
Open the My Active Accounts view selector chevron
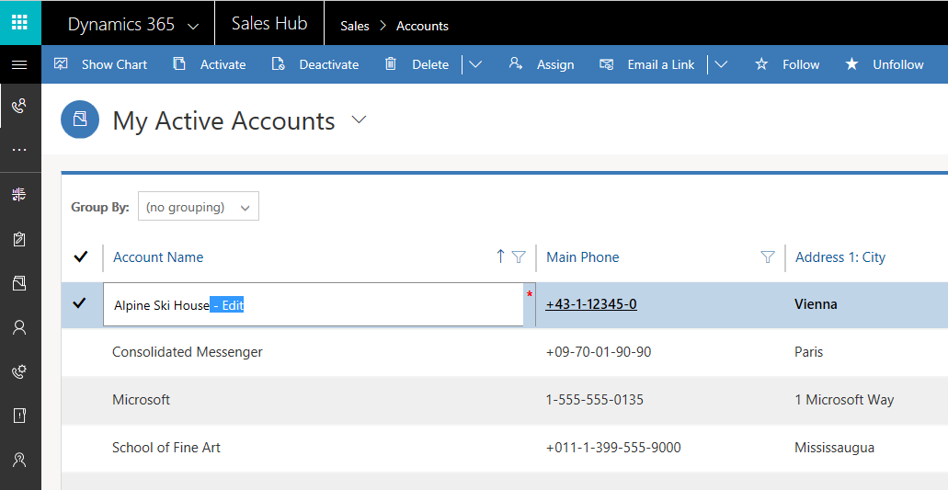[360, 120]
